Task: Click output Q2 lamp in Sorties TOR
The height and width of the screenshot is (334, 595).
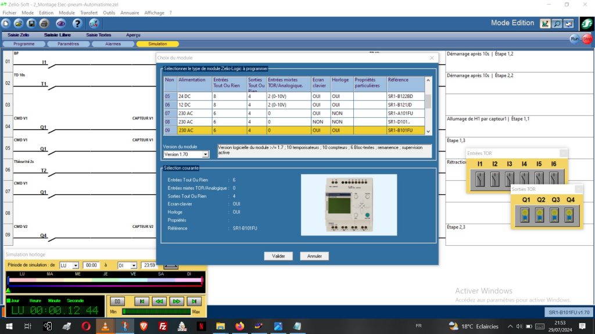Action: pos(540,215)
